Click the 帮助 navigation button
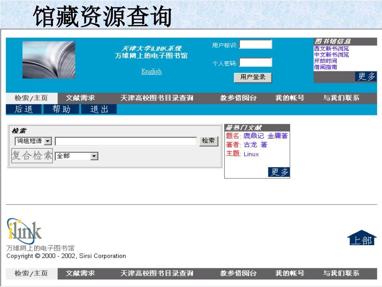Screen dimensions: 382x287 [x=61, y=109]
